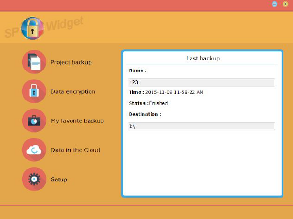Click the 'Name :' label
Screen dimensions: 293x219
coord(138,70)
